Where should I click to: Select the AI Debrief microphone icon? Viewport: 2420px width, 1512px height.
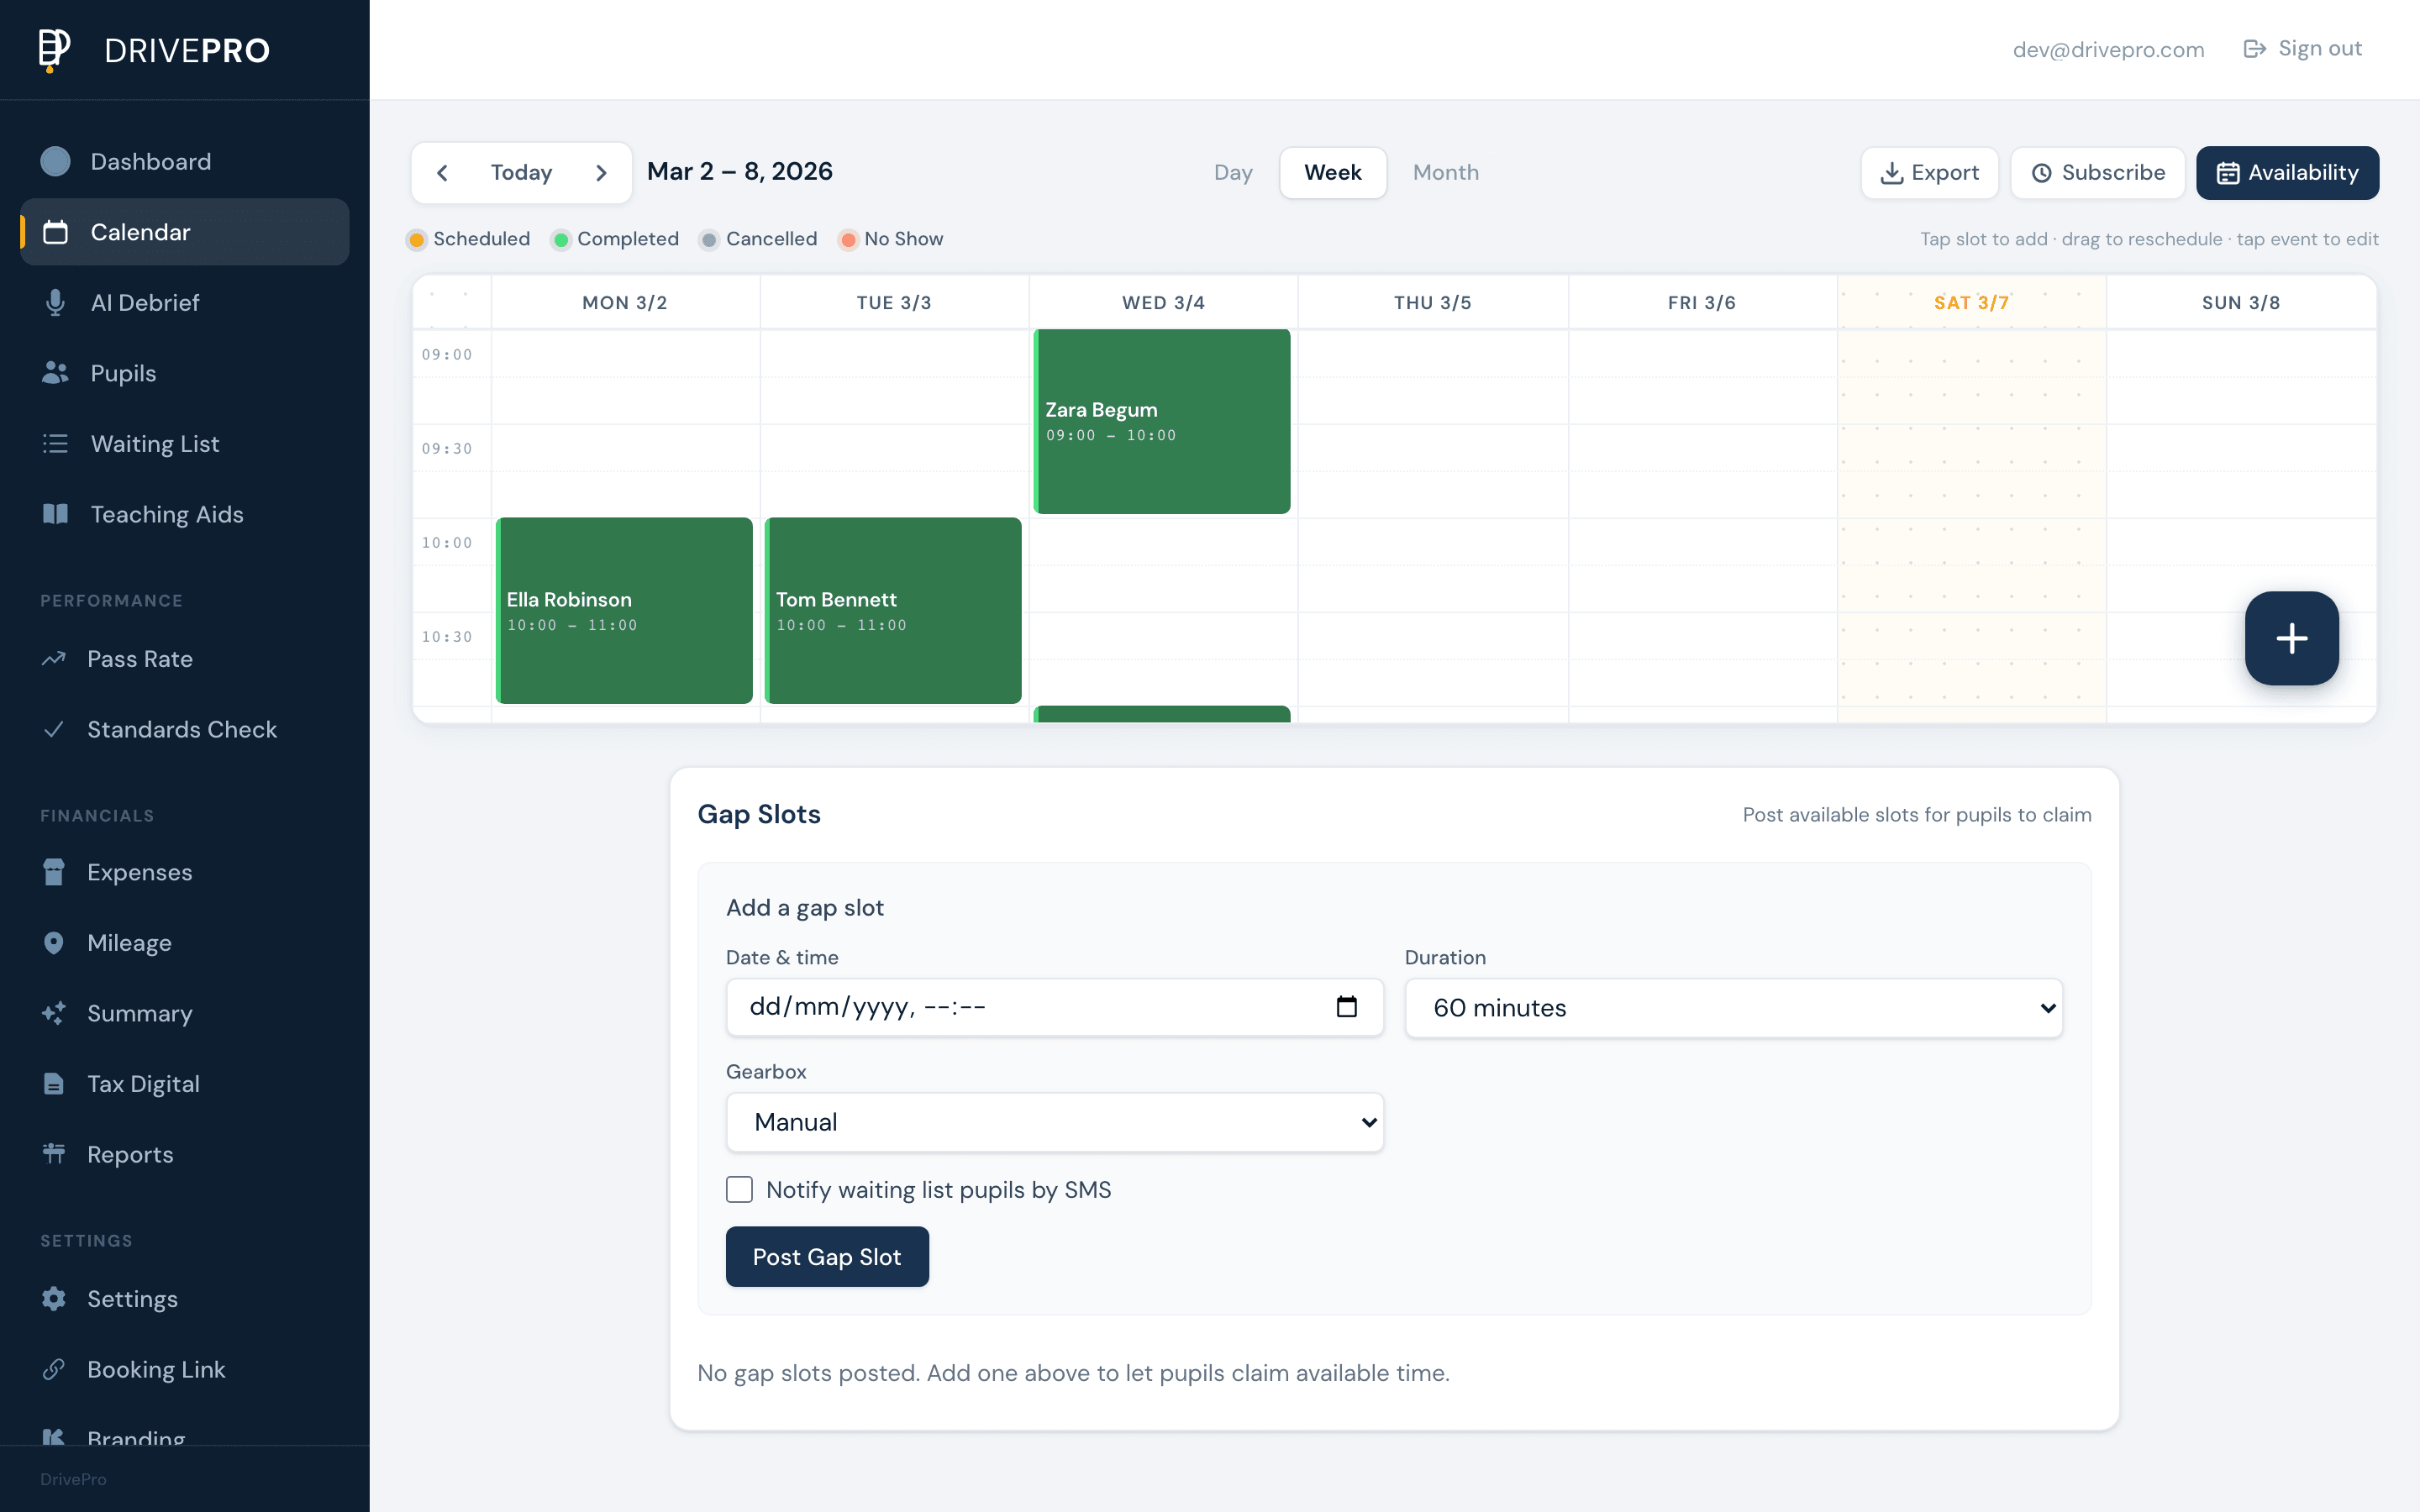pos(55,302)
